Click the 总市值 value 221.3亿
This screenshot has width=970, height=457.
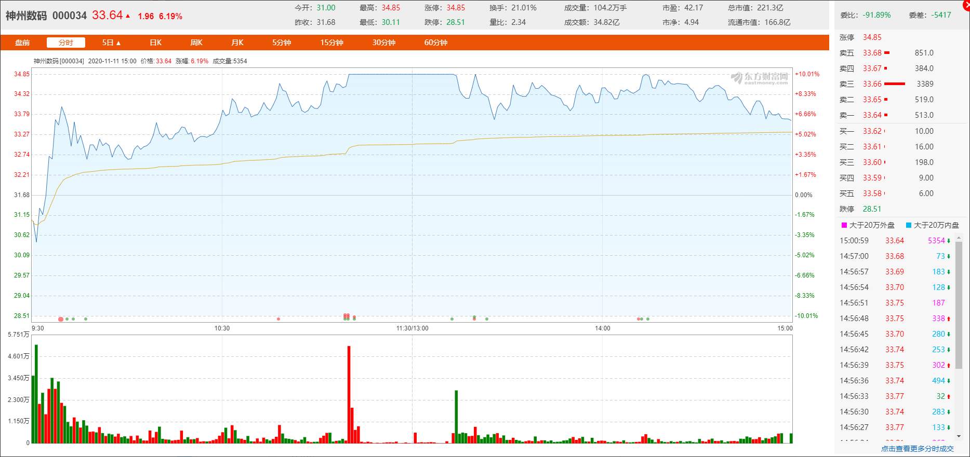coord(770,8)
